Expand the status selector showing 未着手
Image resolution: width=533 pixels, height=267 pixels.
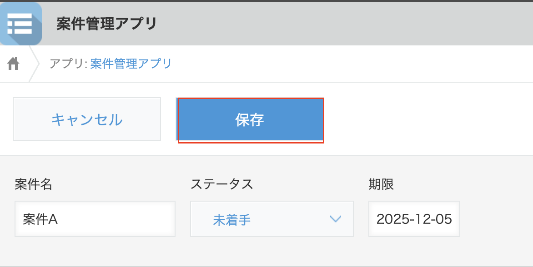(x=272, y=220)
